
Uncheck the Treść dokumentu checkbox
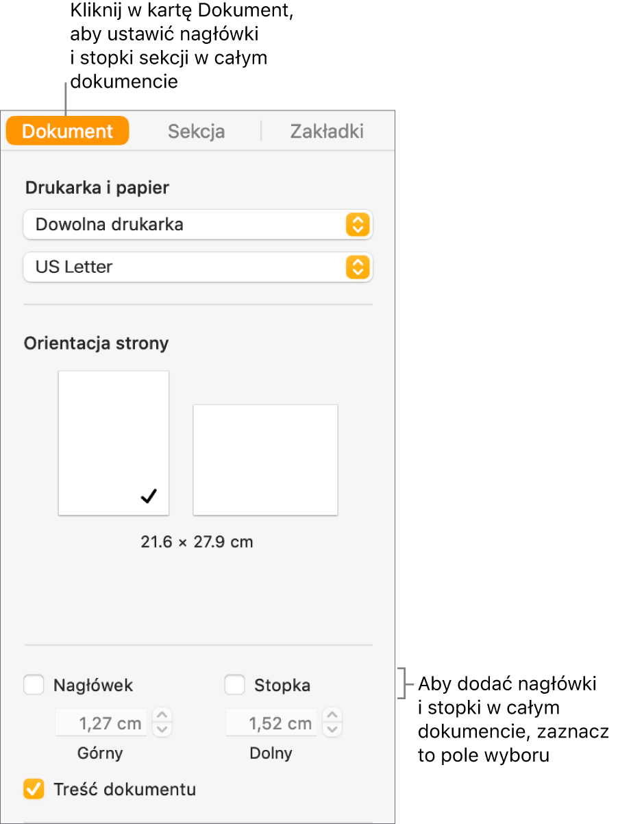[x=34, y=789]
